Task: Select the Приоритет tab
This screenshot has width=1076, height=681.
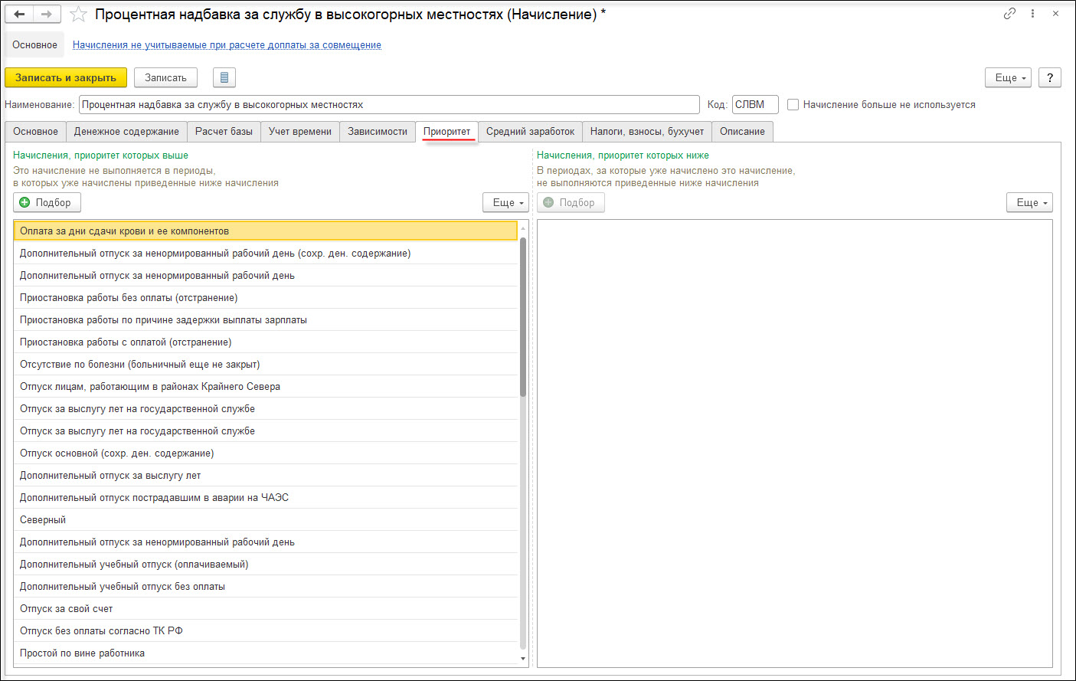Action: pyautogui.click(x=447, y=132)
